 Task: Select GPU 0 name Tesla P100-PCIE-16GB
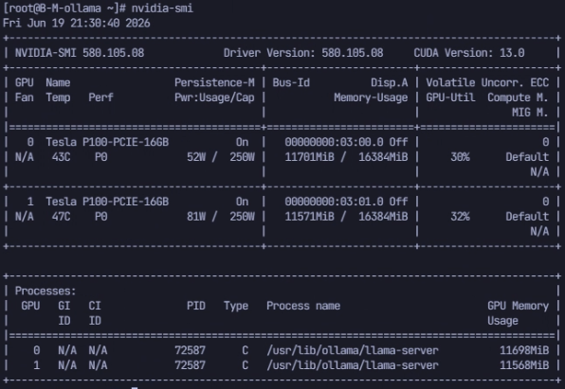107,142
